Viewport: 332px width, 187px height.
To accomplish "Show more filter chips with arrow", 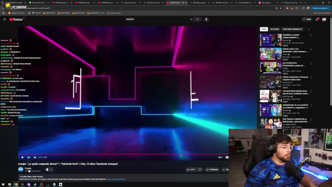I will (x=309, y=29).
